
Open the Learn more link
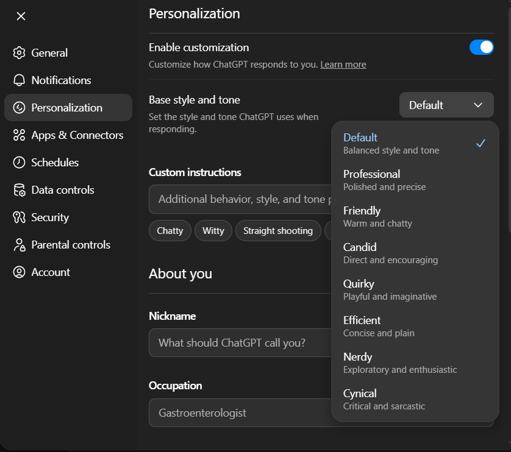[343, 65]
